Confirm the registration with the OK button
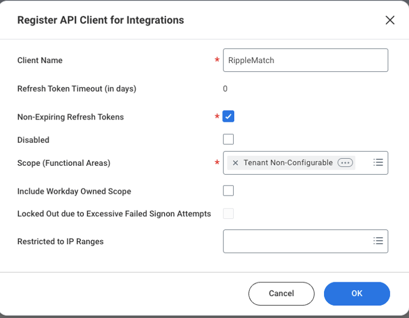This screenshot has width=409, height=318. (x=357, y=293)
